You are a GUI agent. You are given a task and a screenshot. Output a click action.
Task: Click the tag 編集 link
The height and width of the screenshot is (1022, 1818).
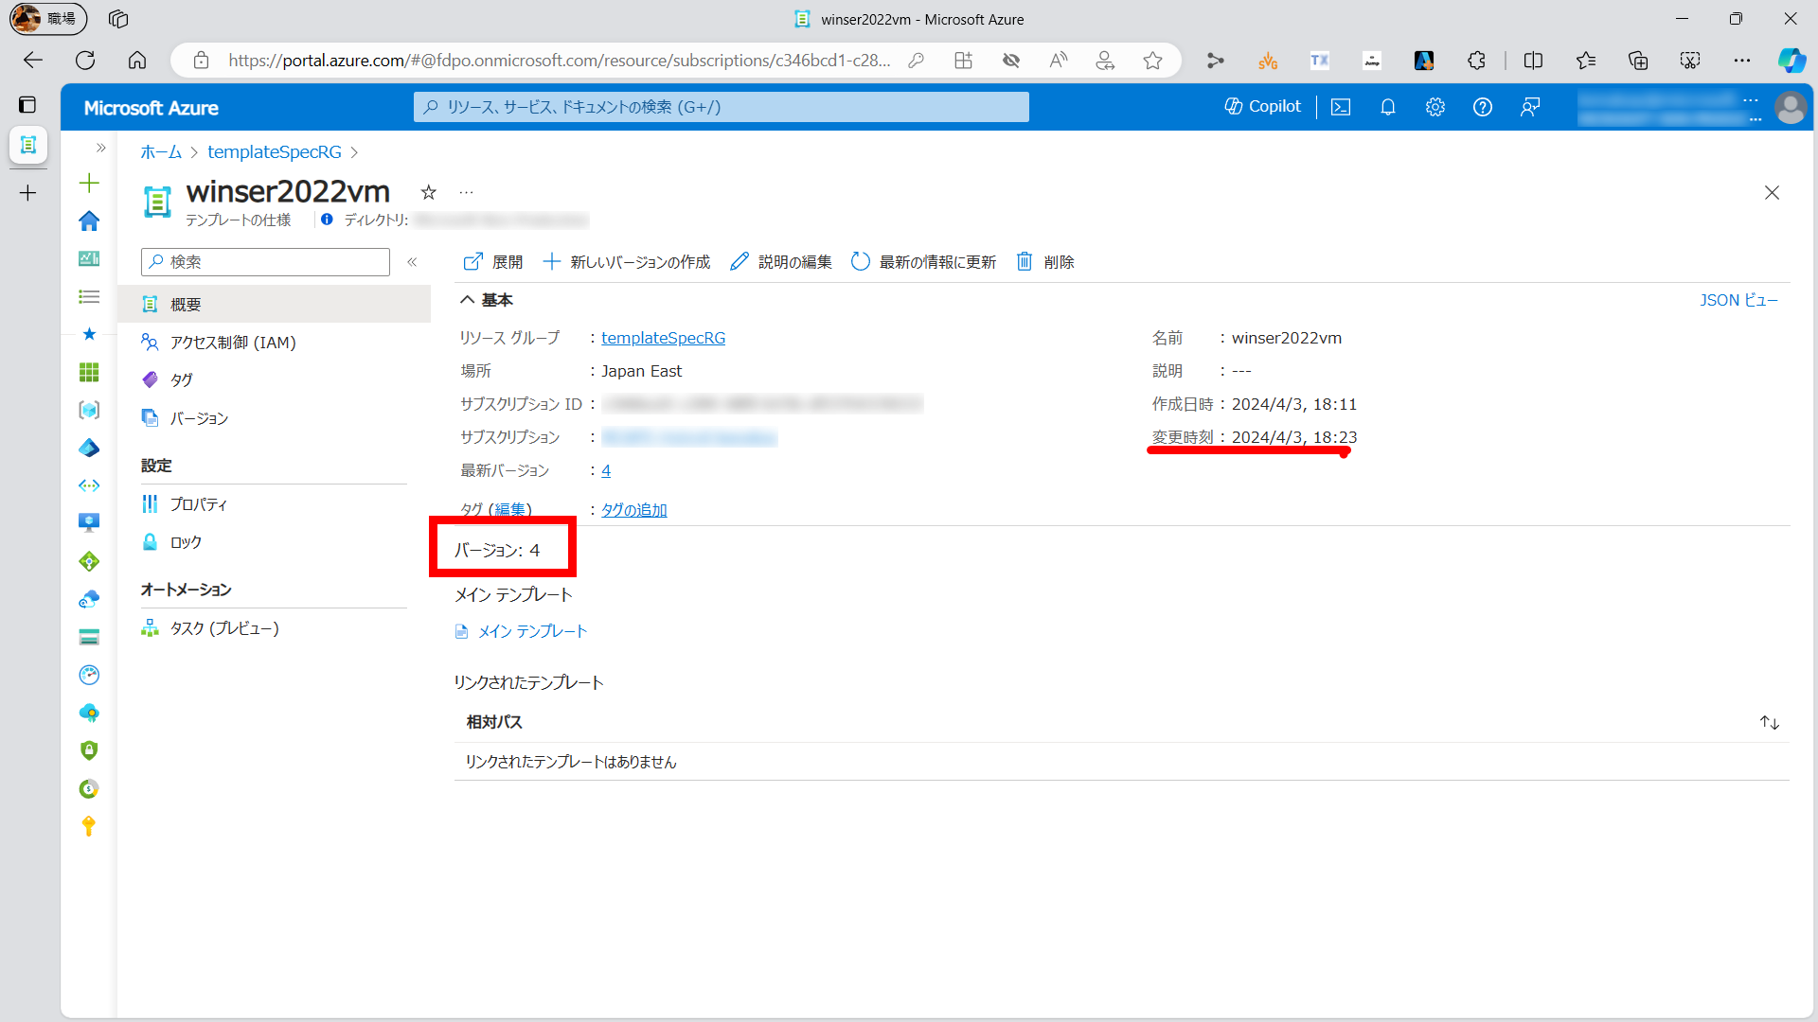[x=510, y=510]
